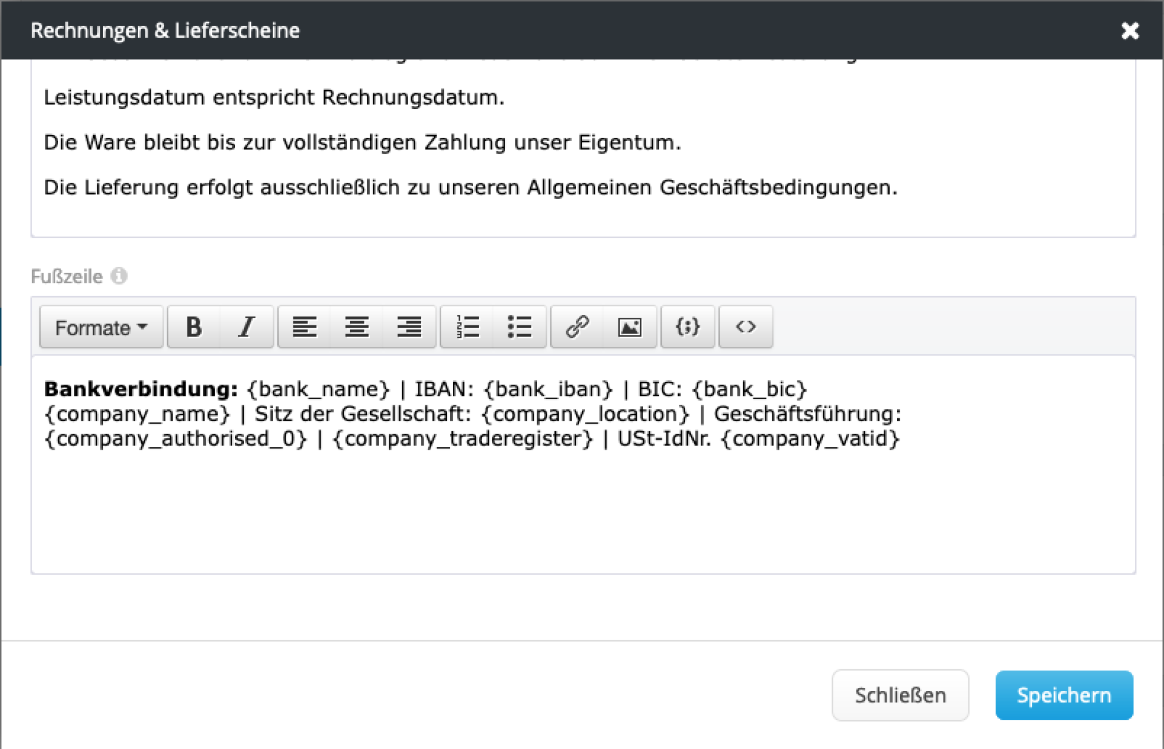Save changes with Speichern button
Image resolution: width=1164 pixels, height=749 pixels.
click(1064, 695)
